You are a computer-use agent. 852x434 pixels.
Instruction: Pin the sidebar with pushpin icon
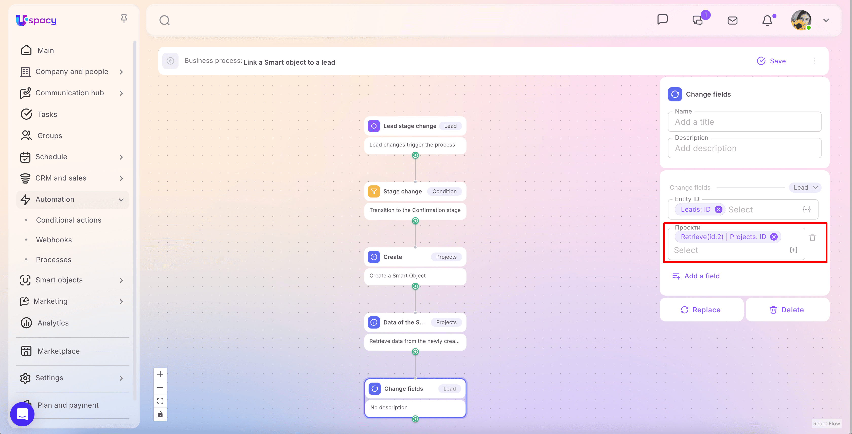[124, 19]
